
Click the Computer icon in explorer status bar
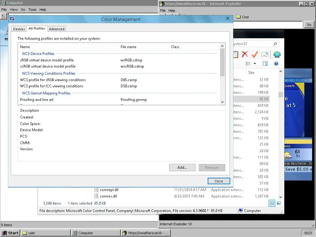(240, 210)
